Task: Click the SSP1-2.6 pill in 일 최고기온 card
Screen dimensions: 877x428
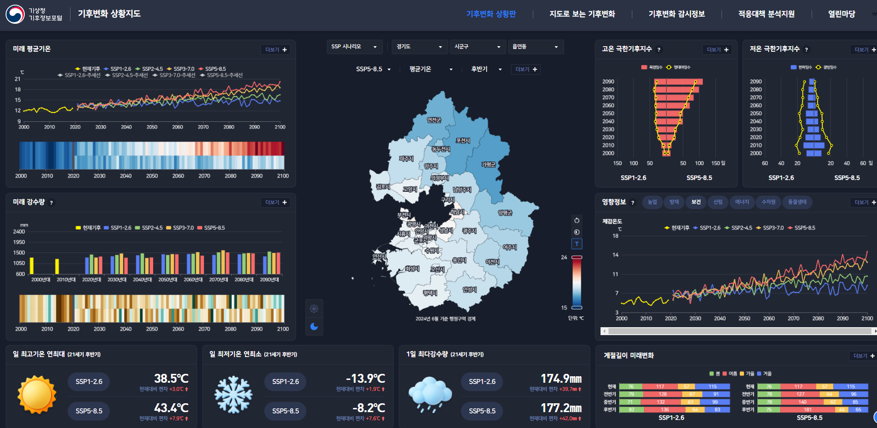Action: [x=89, y=382]
